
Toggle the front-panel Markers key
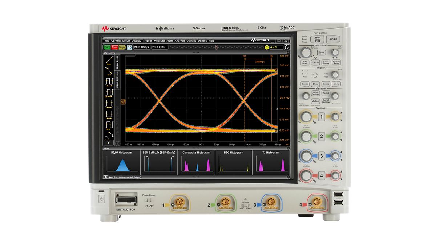point(315,101)
